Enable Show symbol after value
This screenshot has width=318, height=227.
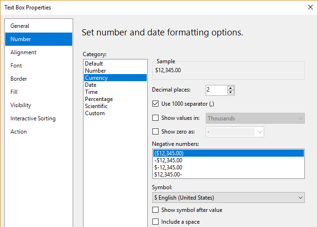coord(156,210)
